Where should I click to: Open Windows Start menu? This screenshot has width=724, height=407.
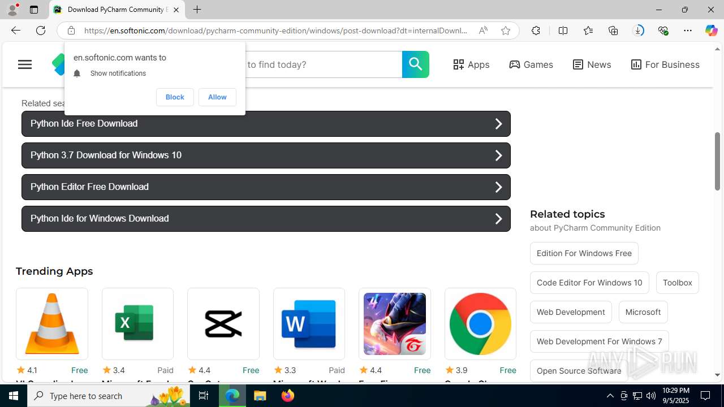pos(14,396)
